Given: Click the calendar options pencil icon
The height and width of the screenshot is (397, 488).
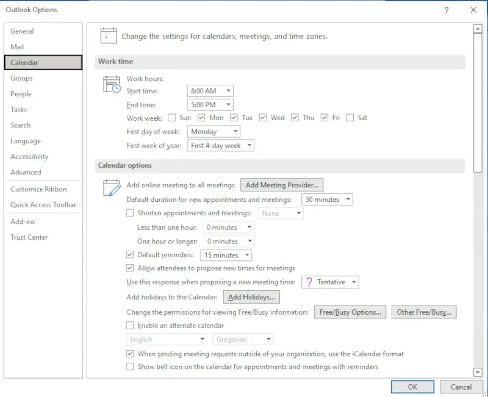Looking at the screenshot, I should tap(112, 188).
